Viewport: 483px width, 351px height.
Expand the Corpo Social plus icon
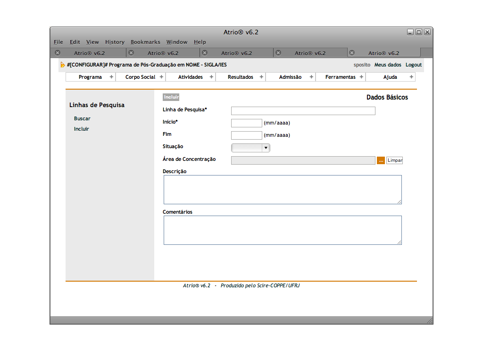point(161,77)
